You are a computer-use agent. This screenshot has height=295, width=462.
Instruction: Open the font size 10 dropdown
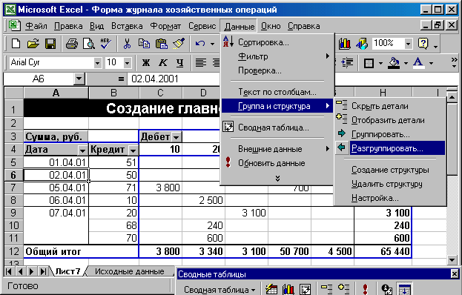click(x=127, y=63)
